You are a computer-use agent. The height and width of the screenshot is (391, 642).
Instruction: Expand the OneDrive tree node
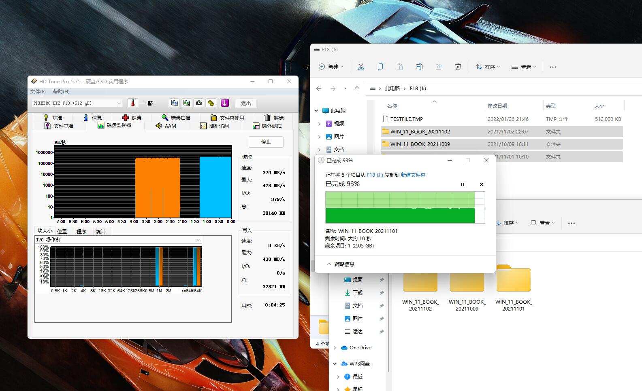[335, 347]
